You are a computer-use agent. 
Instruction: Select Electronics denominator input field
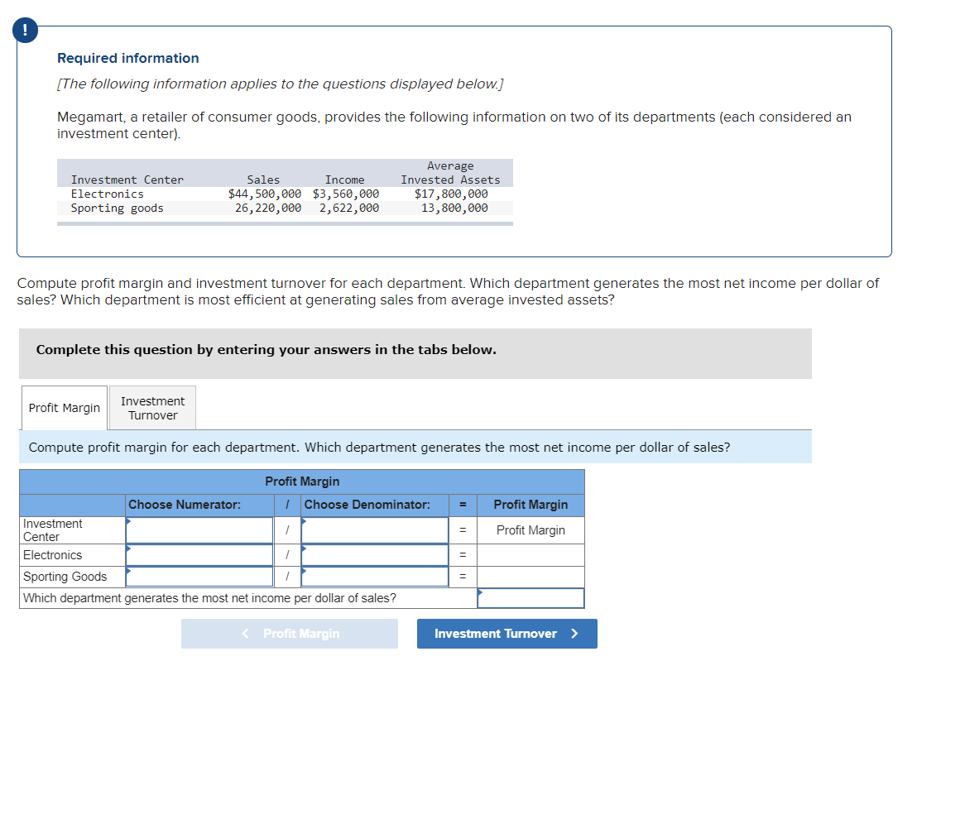coord(375,555)
